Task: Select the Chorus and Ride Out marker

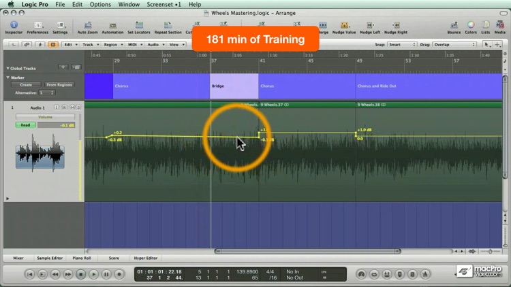Action: pos(429,86)
